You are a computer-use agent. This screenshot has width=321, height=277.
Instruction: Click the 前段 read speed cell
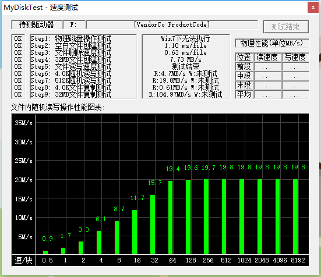[x=267, y=67]
